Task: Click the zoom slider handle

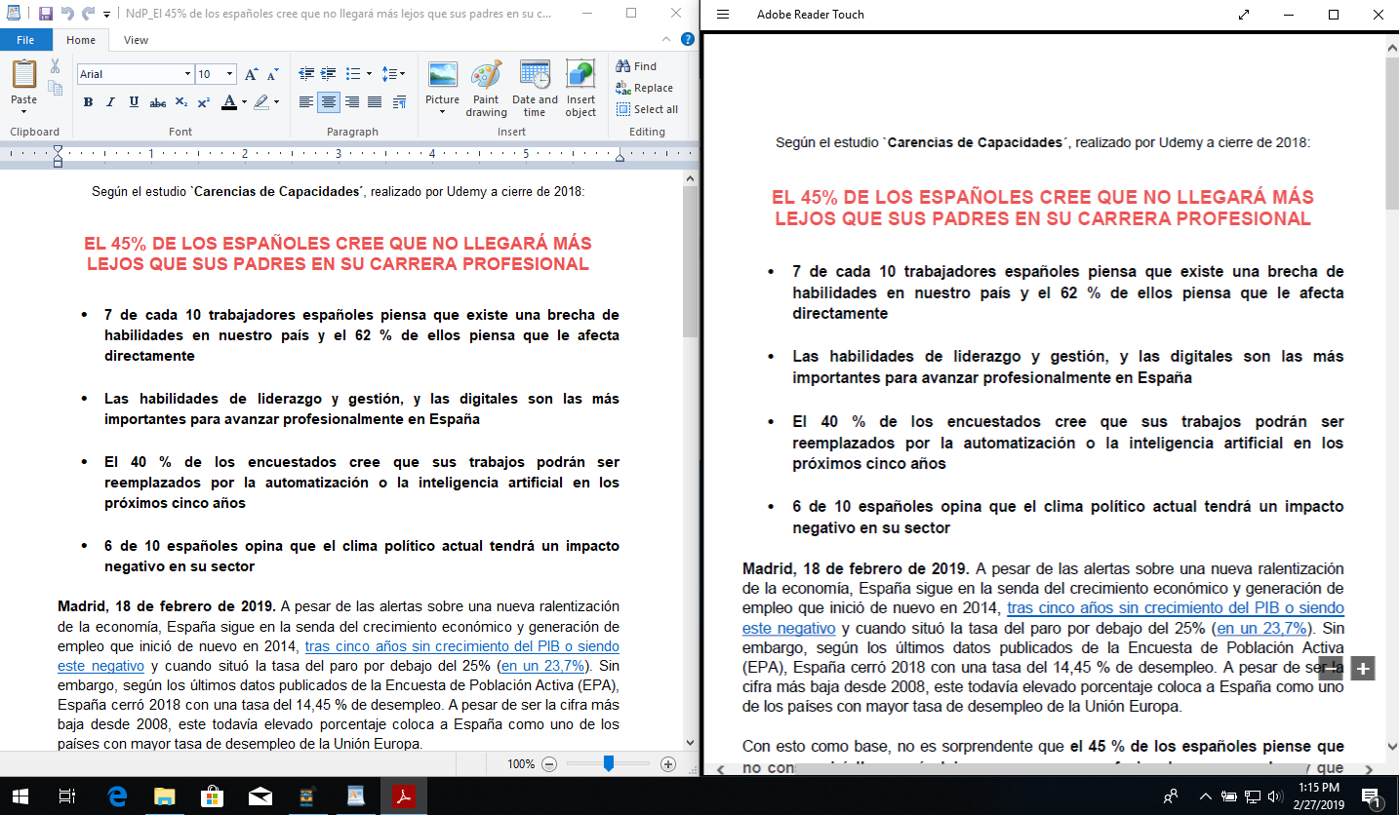Action: (x=608, y=764)
